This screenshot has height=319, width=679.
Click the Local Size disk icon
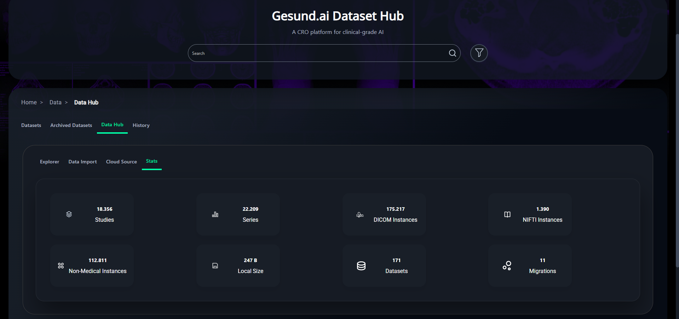pos(215,266)
